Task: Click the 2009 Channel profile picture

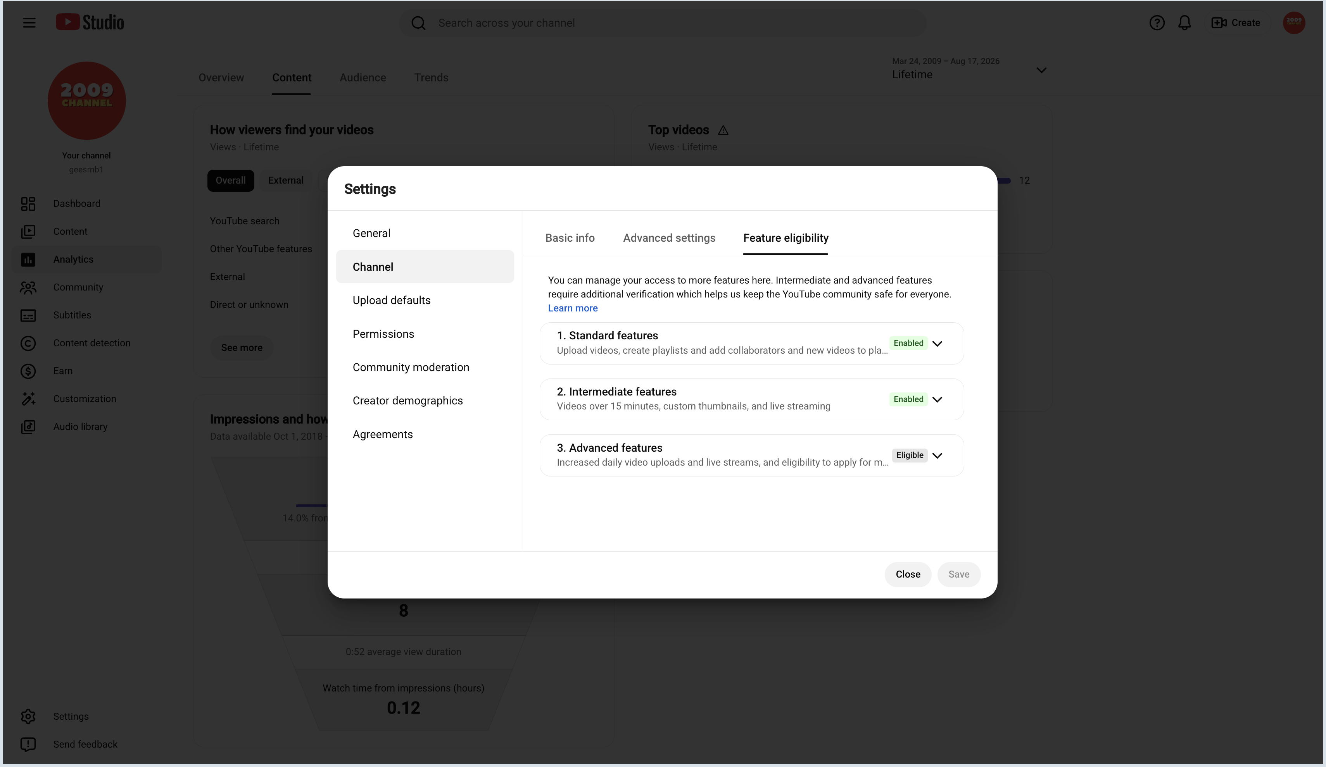Action: (87, 100)
